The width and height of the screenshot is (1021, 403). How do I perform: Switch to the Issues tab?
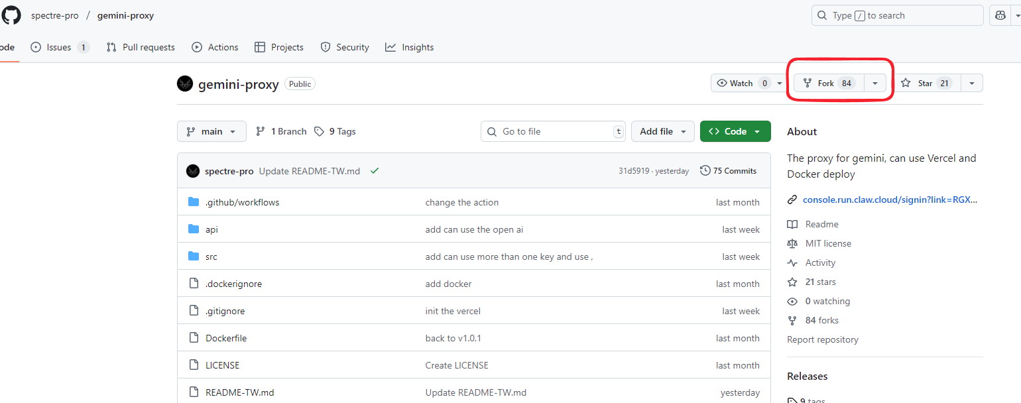[x=60, y=47]
